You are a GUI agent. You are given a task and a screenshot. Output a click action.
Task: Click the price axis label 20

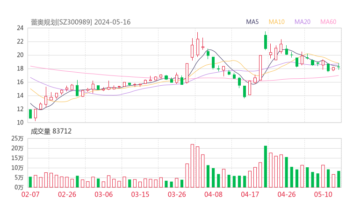coord(20,55)
